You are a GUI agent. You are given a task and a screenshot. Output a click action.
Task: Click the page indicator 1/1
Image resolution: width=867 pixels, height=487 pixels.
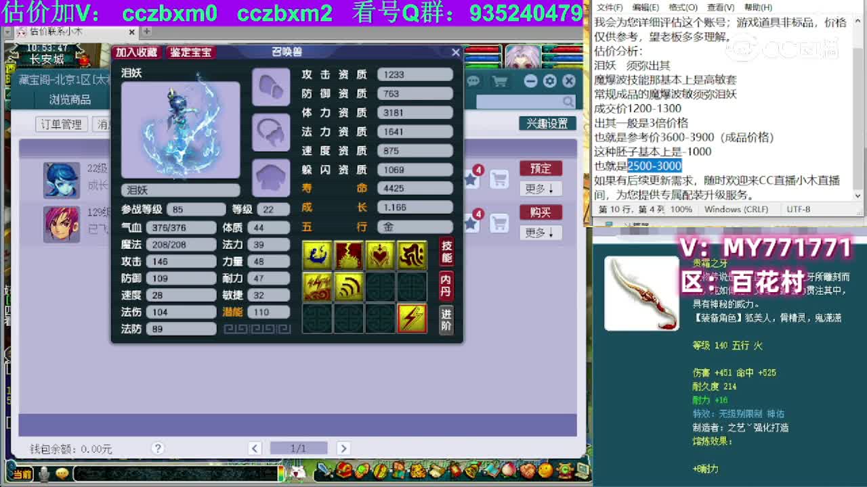299,448
